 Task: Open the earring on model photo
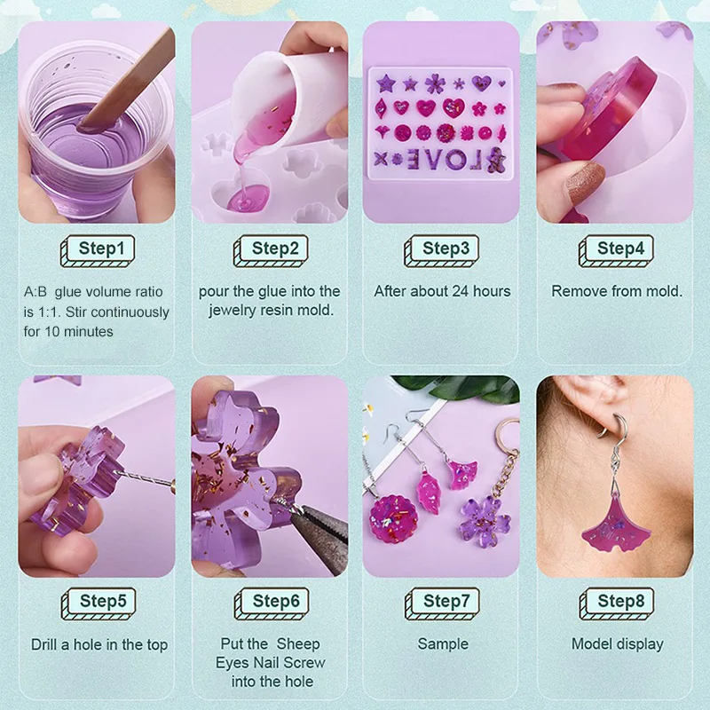[x=615, y=477]
